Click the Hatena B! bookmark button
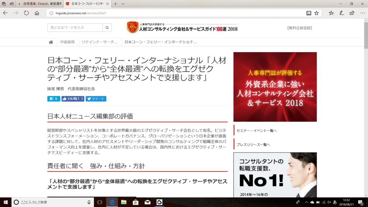 [54, 99]
